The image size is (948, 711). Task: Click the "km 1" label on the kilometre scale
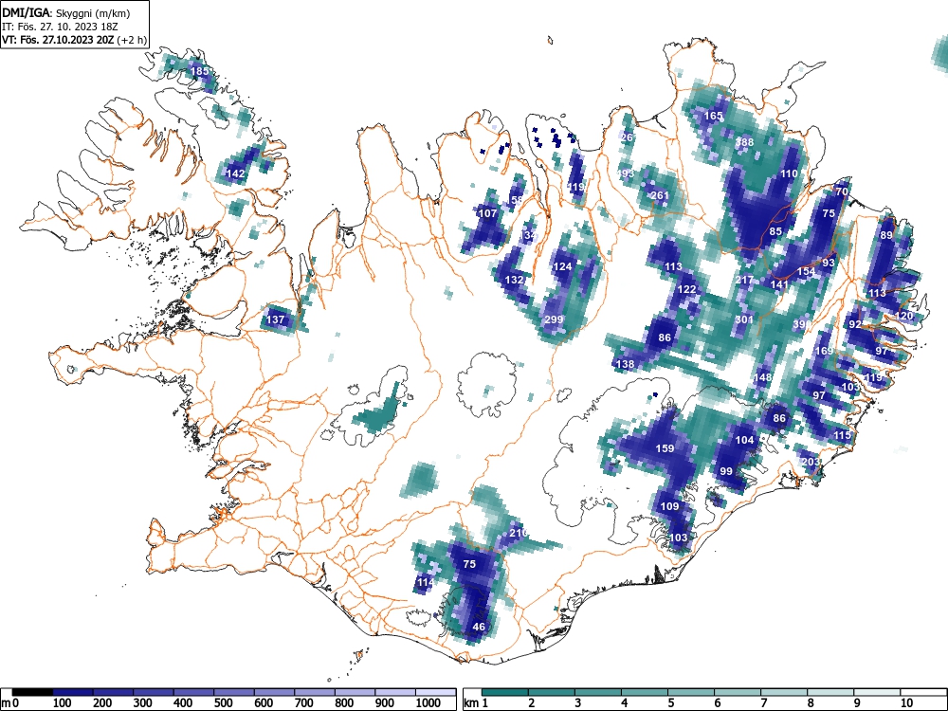click(476, 703)
